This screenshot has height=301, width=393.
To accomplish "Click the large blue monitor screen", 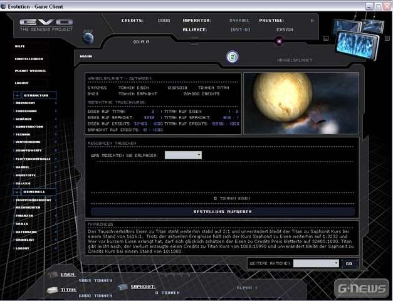I will (357, 45).
